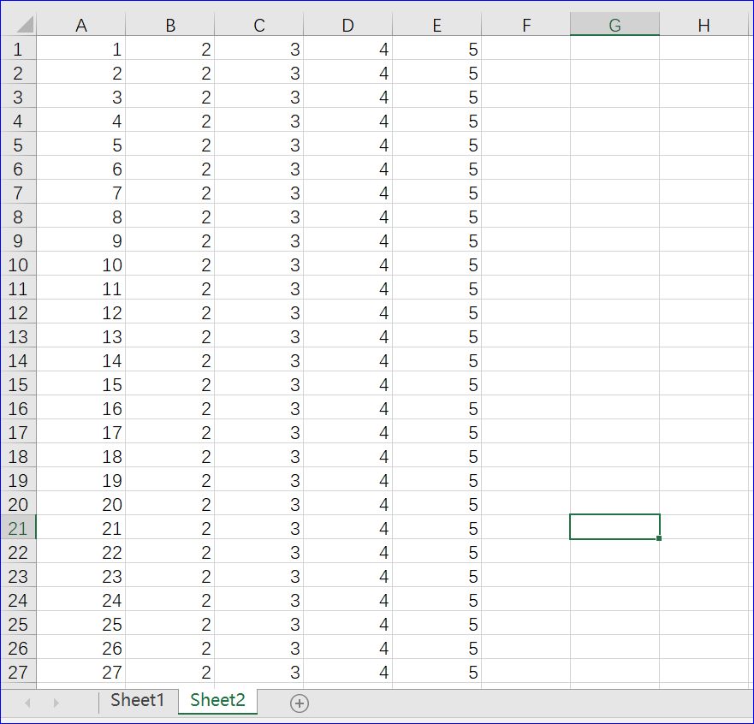Click cell C3 containing 3
This screenshot has width=754, height=724.
[x=258, y=97]
